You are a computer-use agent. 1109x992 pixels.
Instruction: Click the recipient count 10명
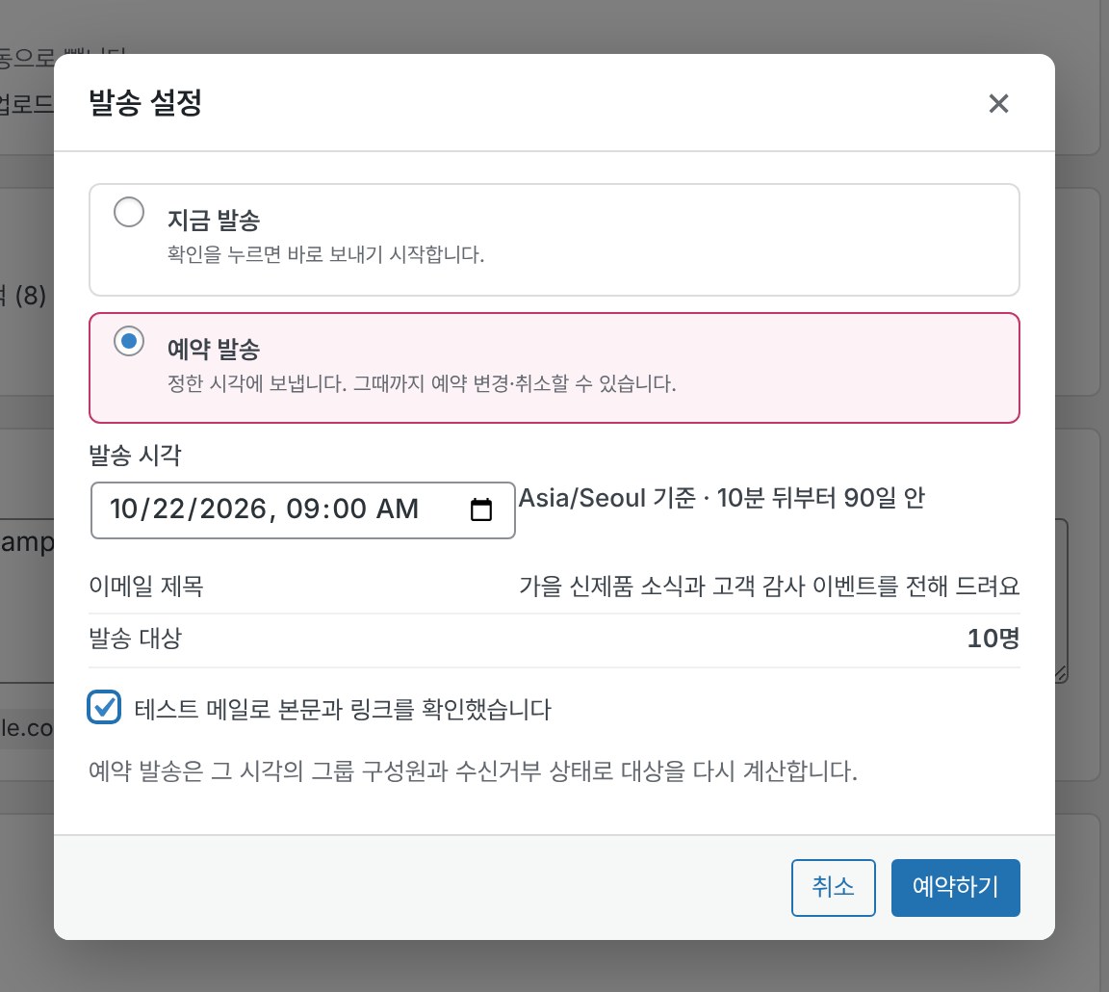click(993, 639)
